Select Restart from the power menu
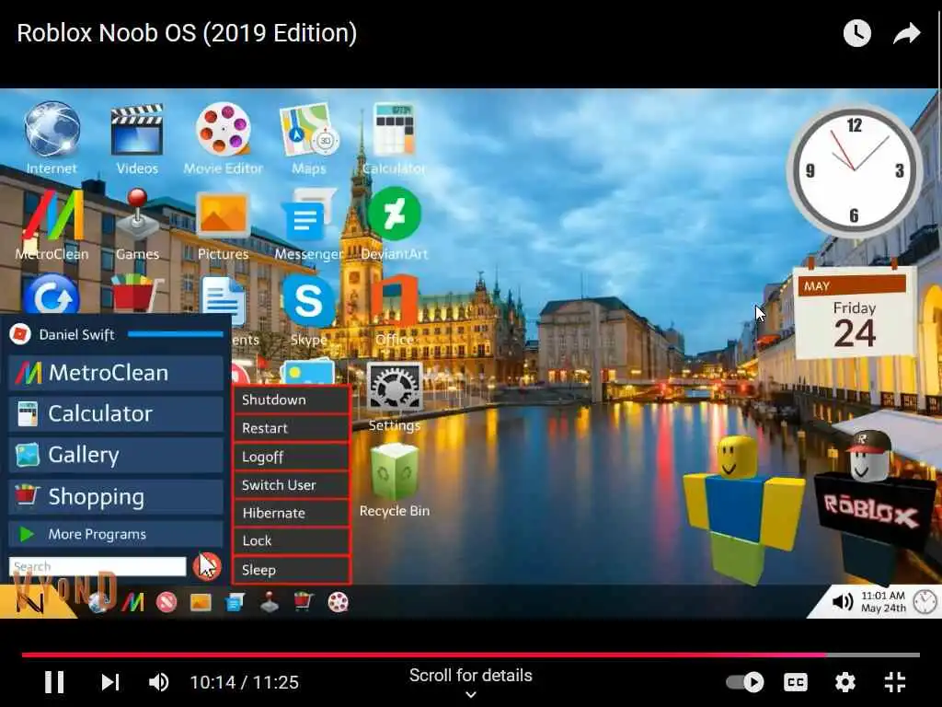 [x=291, y=428]
